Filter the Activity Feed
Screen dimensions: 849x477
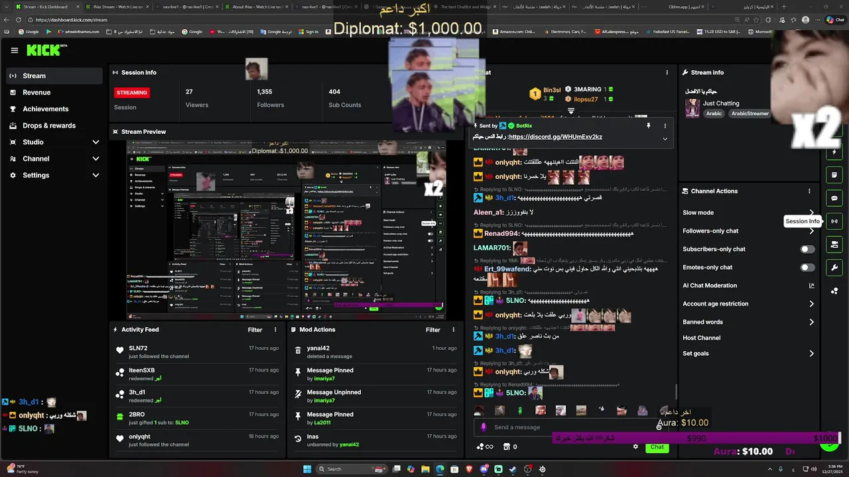(x=255, y=329)
